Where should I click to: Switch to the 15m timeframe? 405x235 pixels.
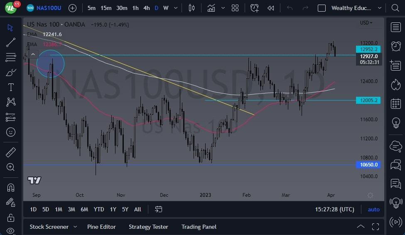click(x=106, y=8)
